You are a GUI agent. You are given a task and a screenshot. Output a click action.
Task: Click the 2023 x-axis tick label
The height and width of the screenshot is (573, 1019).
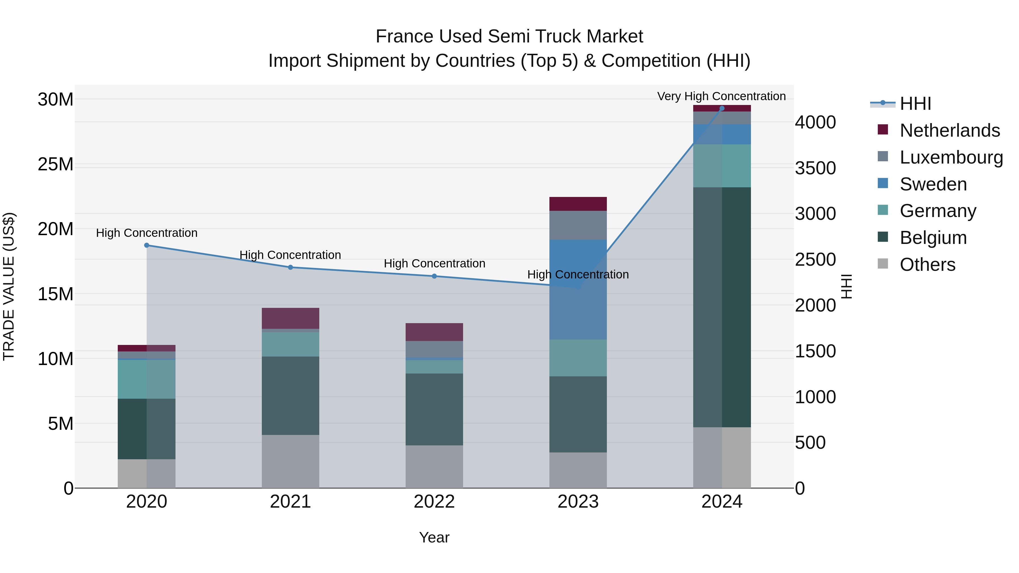click(578, 502)
